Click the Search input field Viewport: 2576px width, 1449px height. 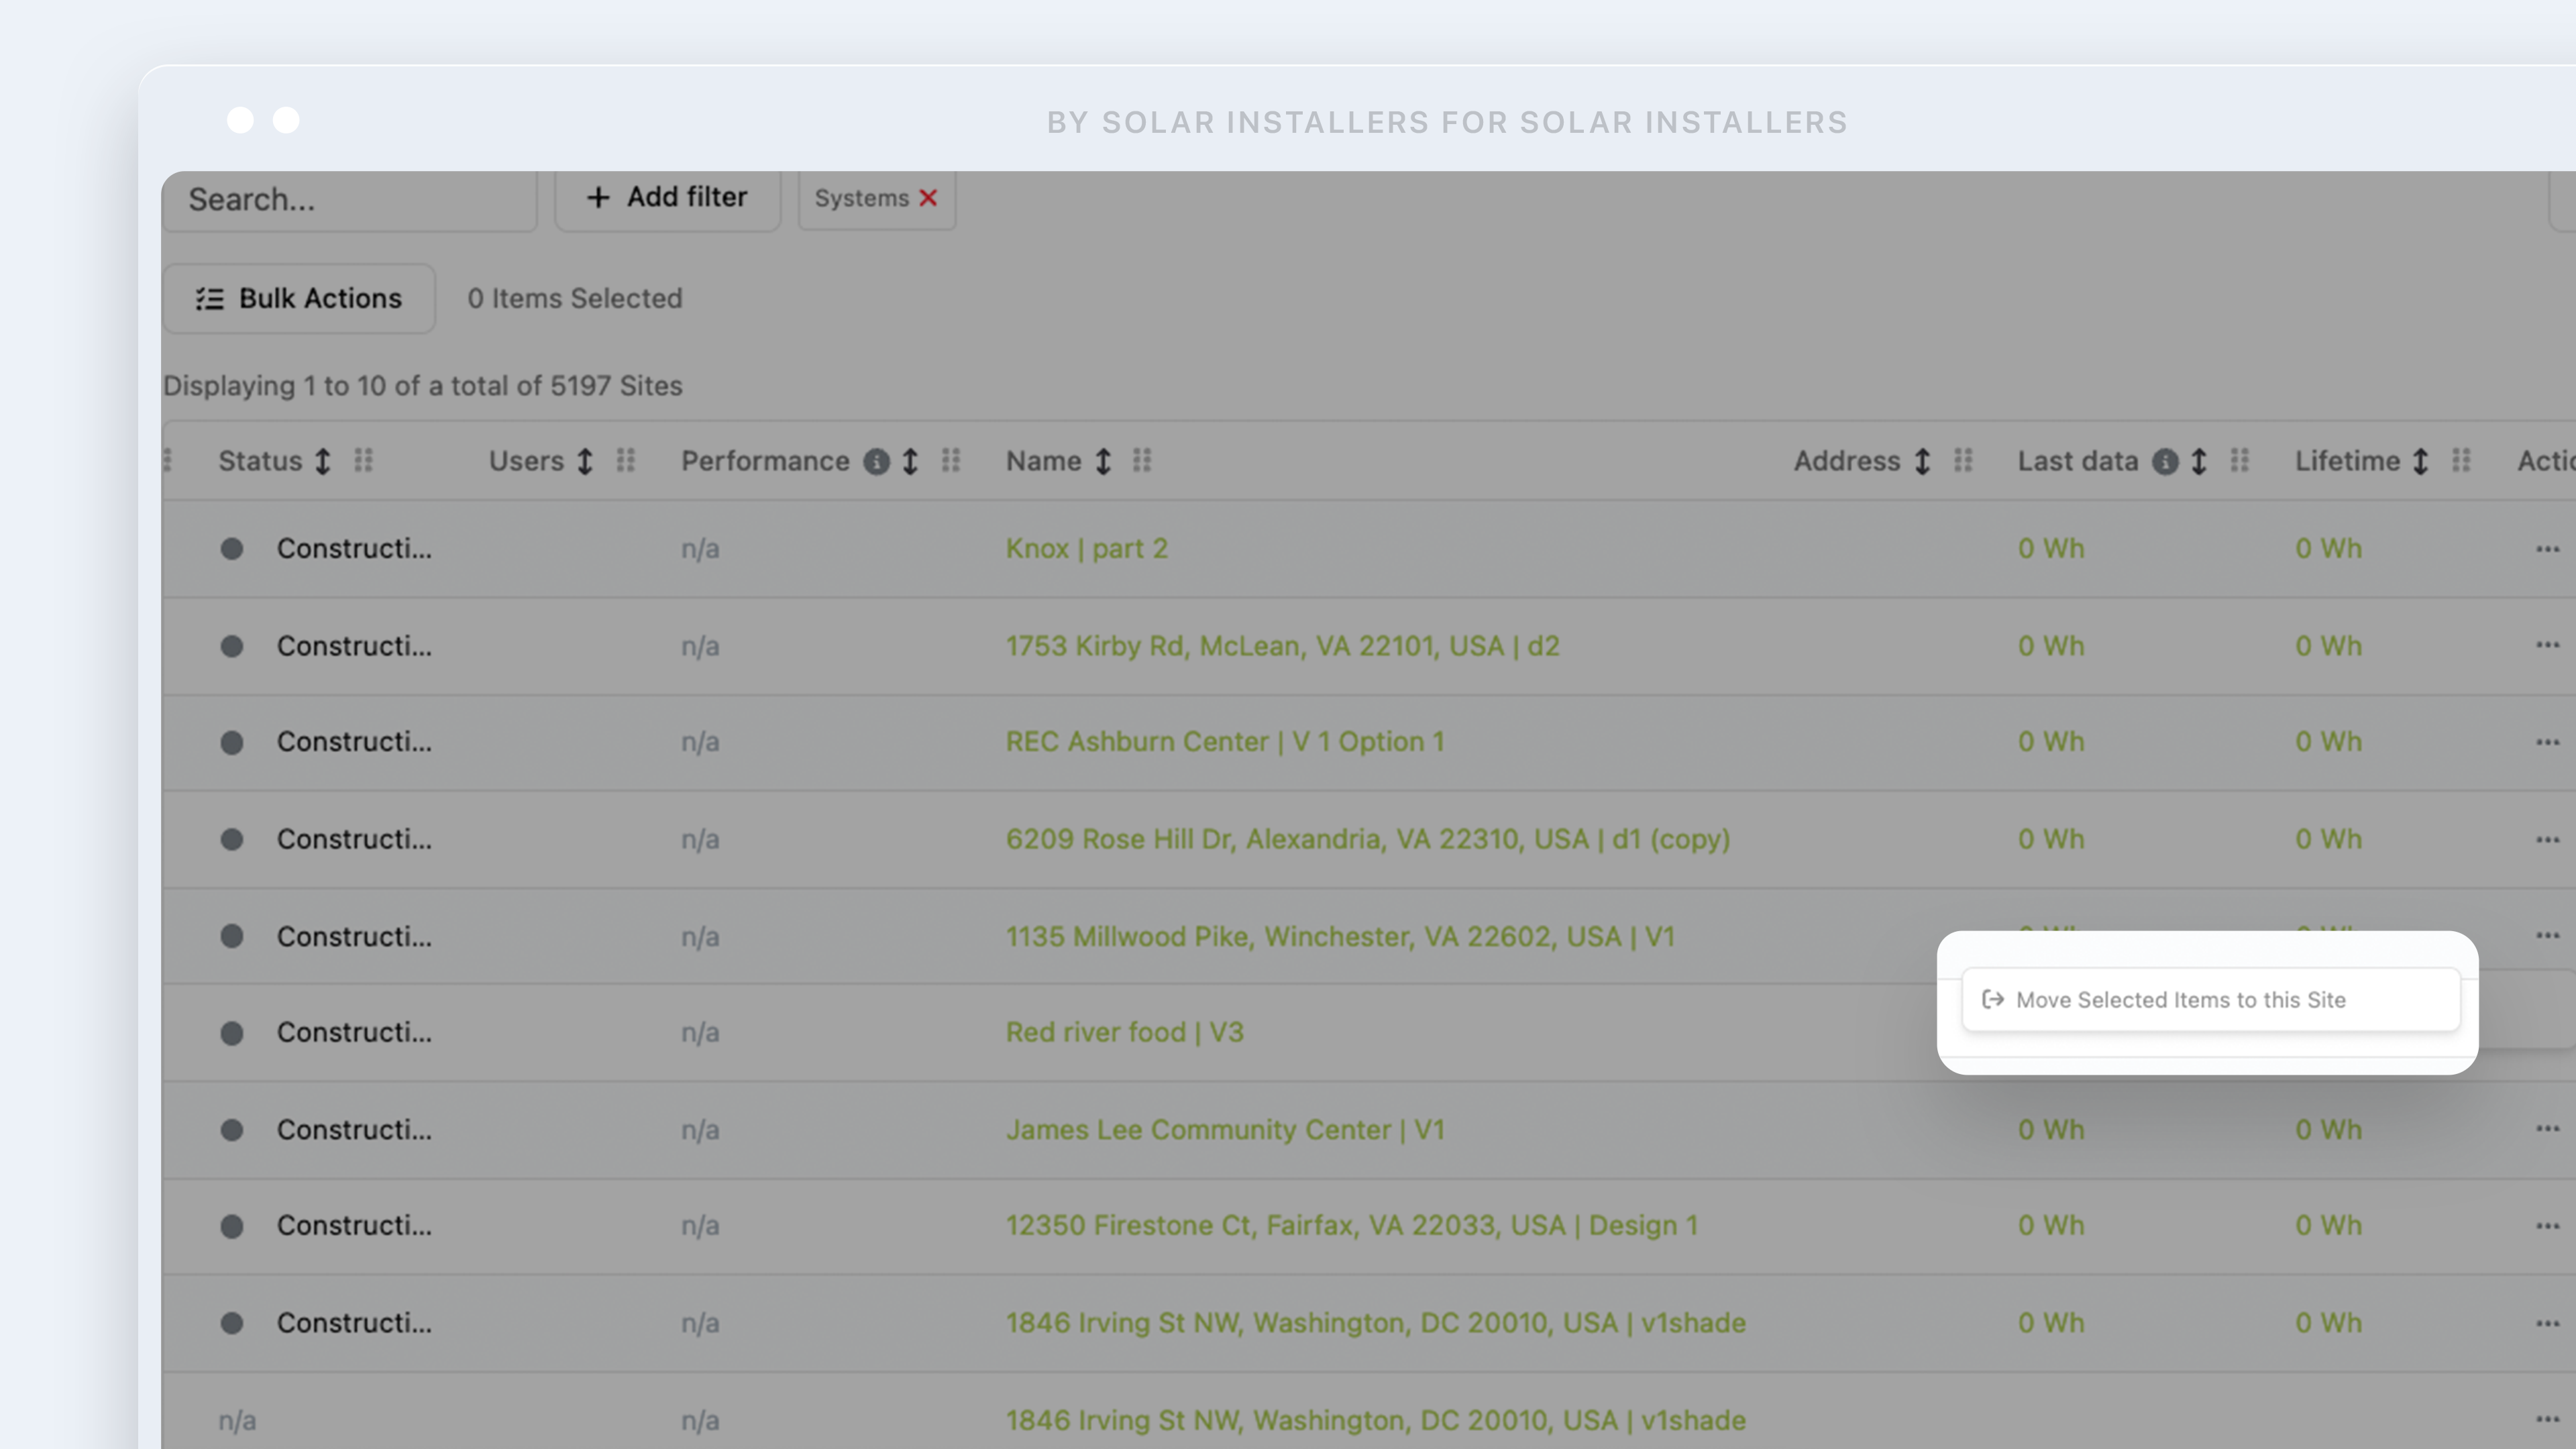click(350, 200)
